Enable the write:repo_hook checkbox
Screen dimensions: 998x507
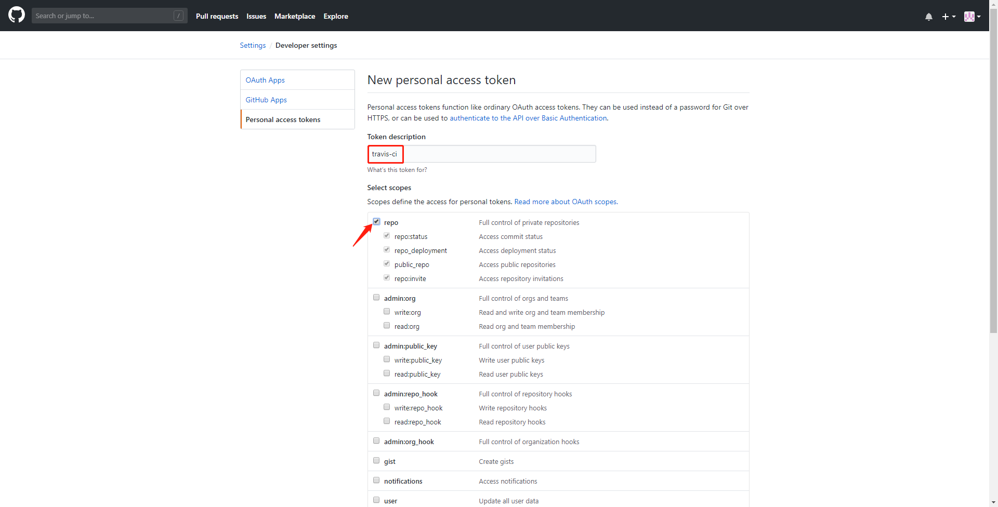(387, 407)
